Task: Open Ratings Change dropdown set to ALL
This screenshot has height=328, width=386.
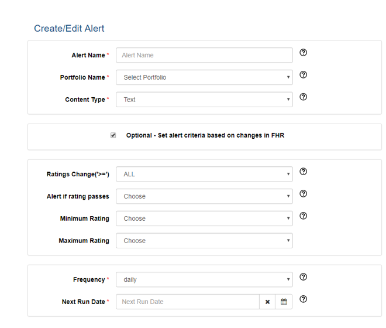Action: coord(204,174)
